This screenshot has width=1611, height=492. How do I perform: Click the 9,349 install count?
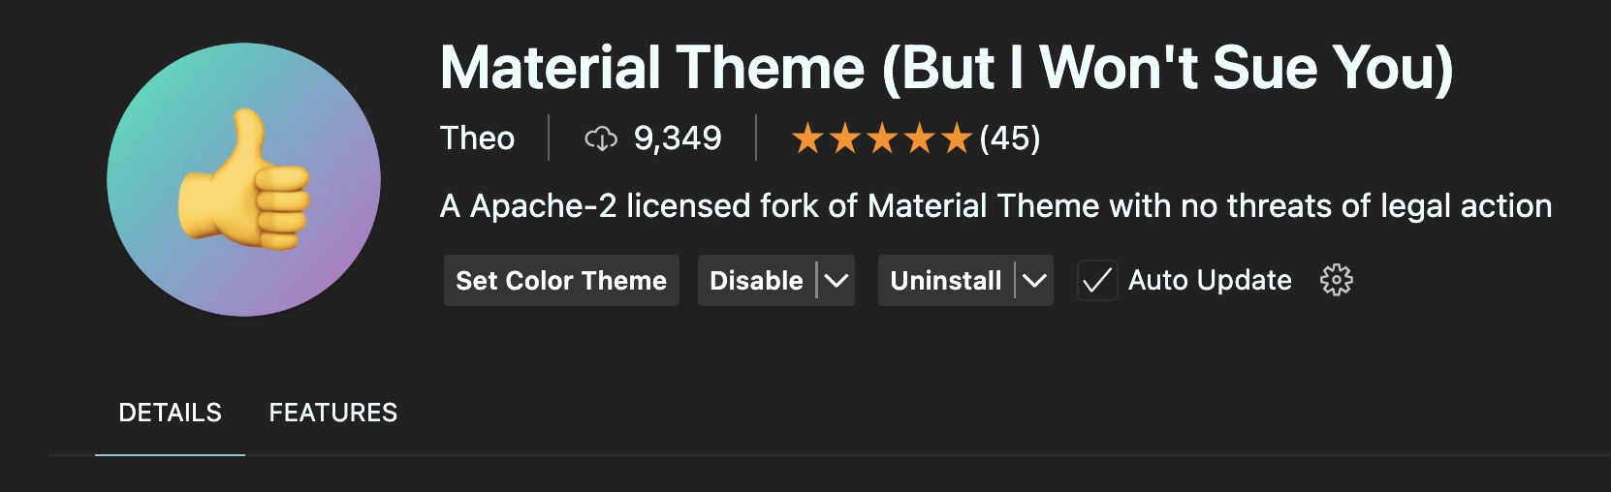[x=678, y=138]
